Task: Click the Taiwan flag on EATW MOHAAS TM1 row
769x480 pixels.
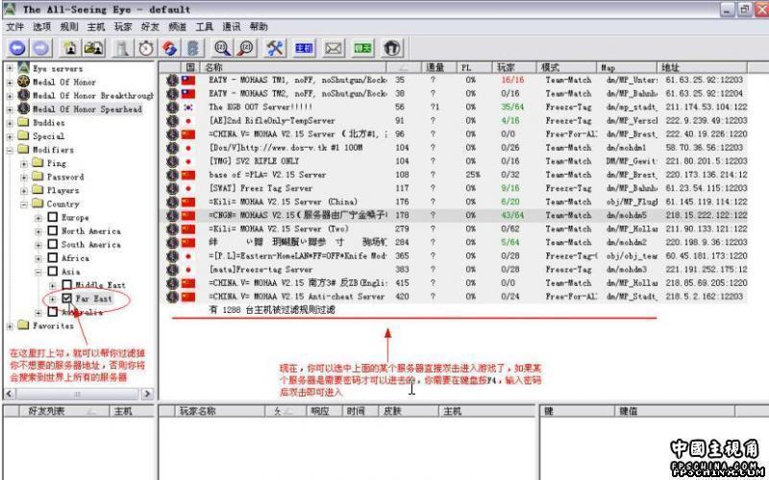Action: point(187,80)
